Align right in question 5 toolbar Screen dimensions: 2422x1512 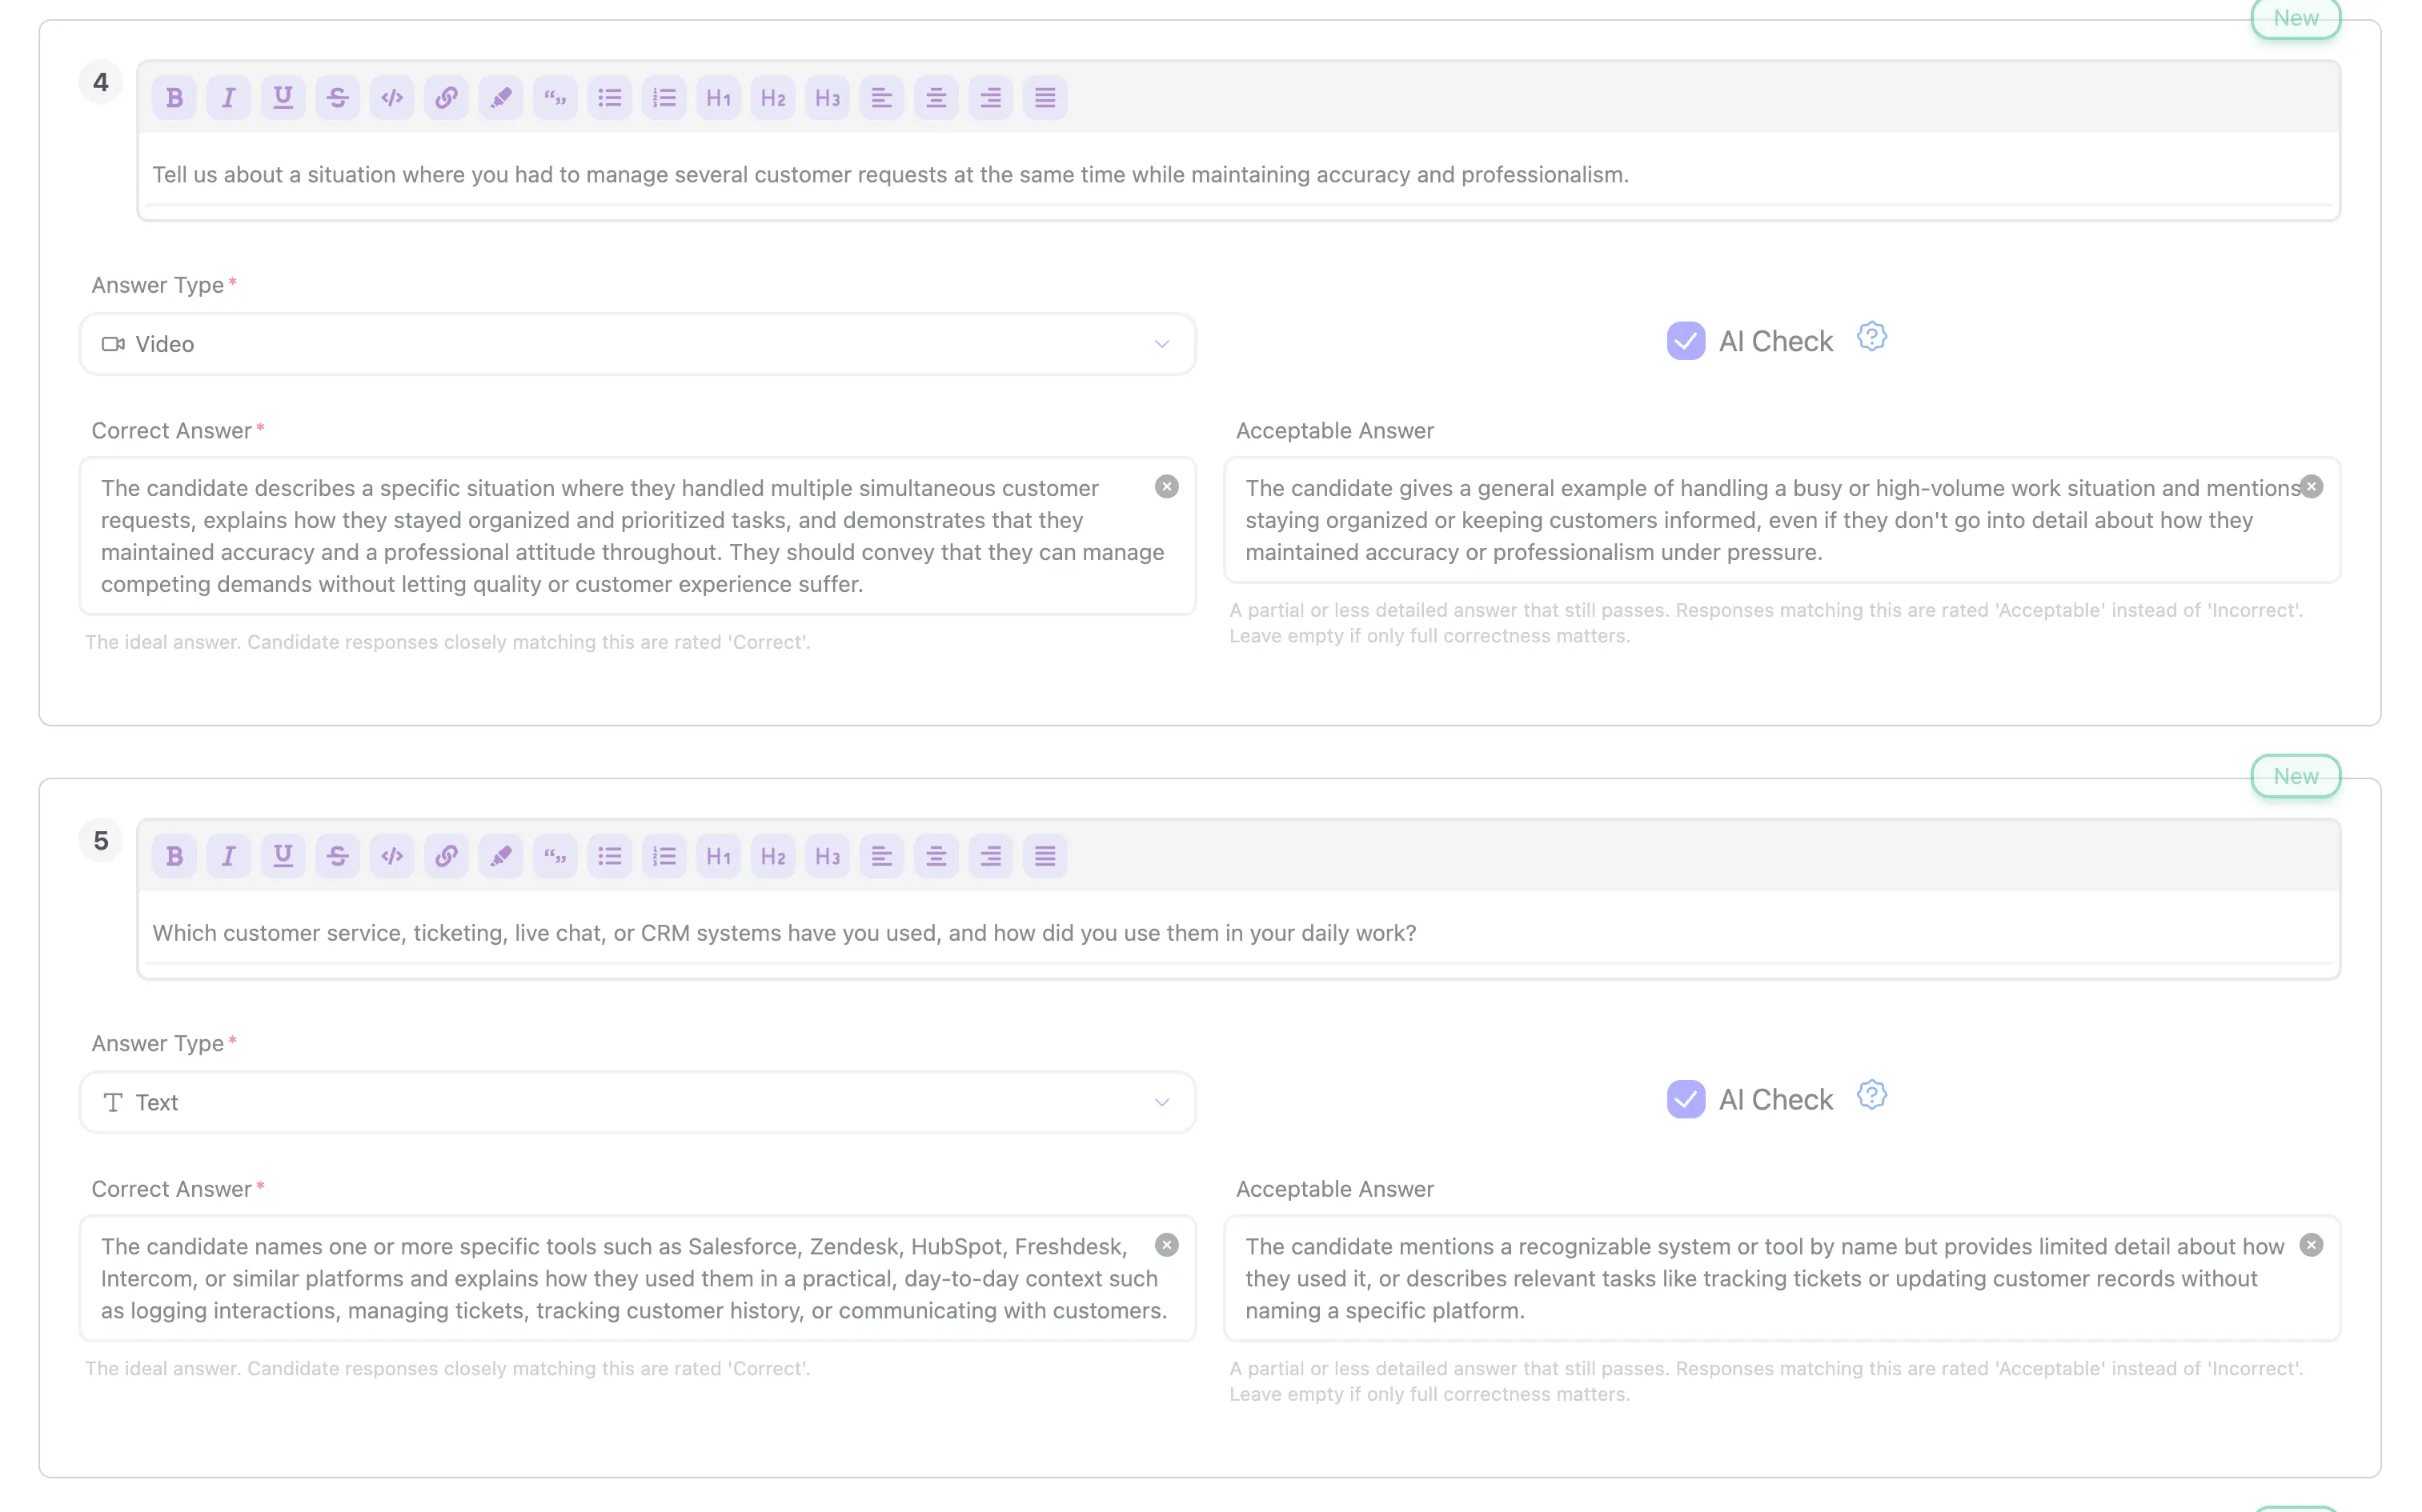990,856
